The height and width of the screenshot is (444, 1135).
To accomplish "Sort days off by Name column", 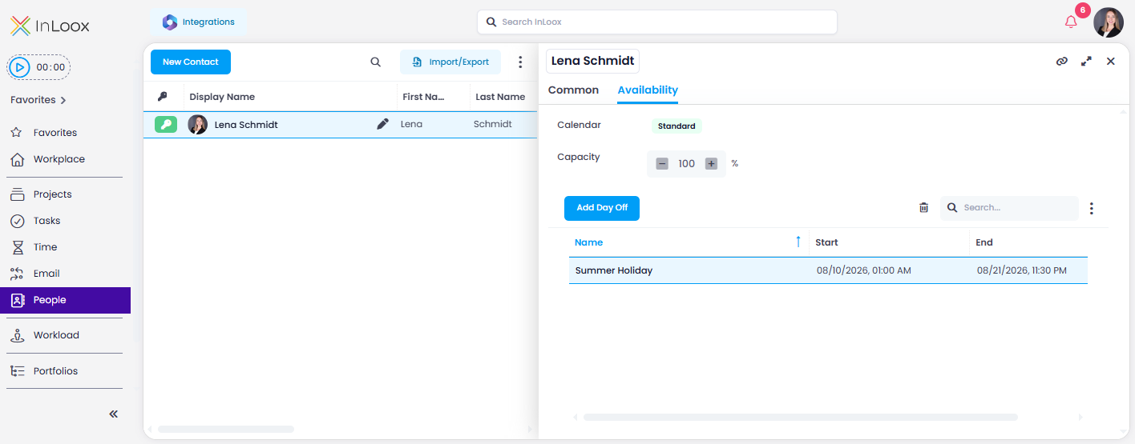I will coord(589,242).
